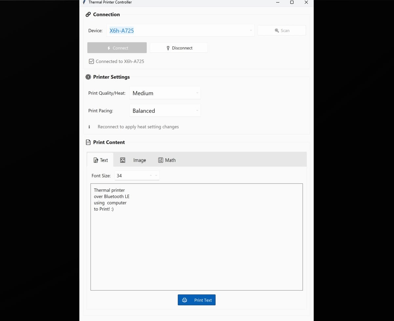Click the greyed Connect button
Screen dimensions: 394x321
[117, 48]
